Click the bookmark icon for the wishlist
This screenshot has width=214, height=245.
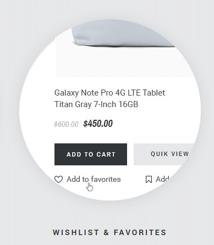click(149, 180)
